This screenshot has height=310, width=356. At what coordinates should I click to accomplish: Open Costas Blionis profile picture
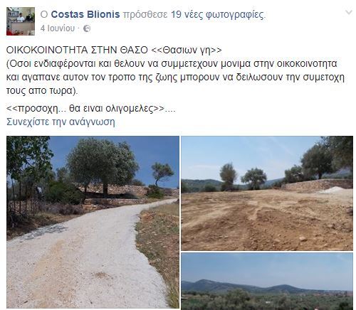pos(21,21)
